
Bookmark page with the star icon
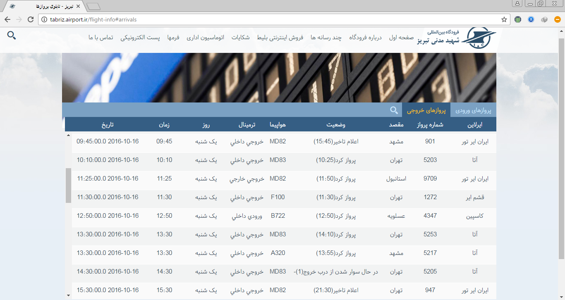(504, 19)
